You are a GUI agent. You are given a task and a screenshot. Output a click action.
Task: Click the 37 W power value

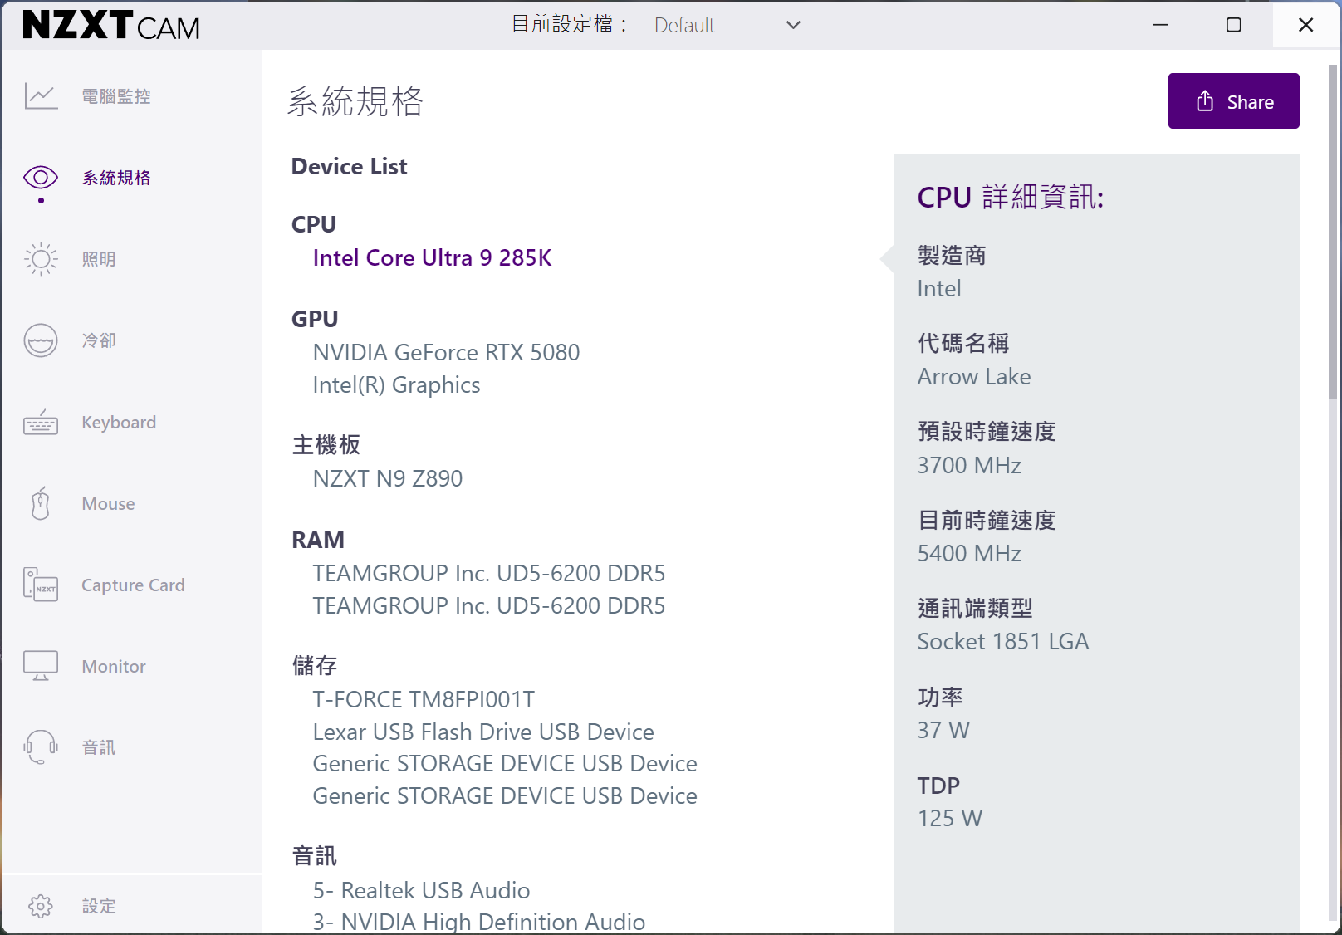coord(943,730)
